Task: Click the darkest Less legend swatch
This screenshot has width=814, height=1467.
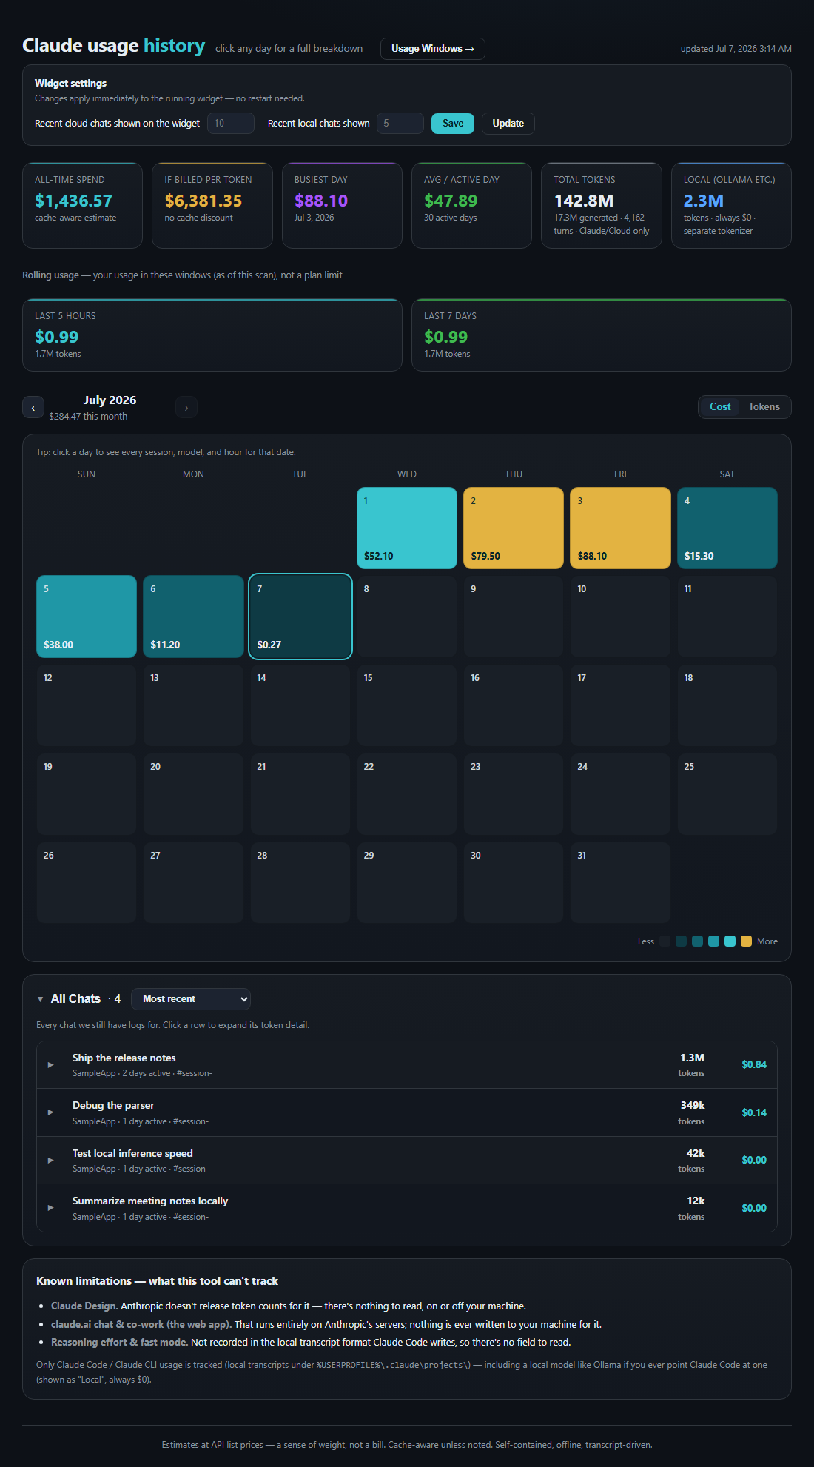Action: pos(665,941)
